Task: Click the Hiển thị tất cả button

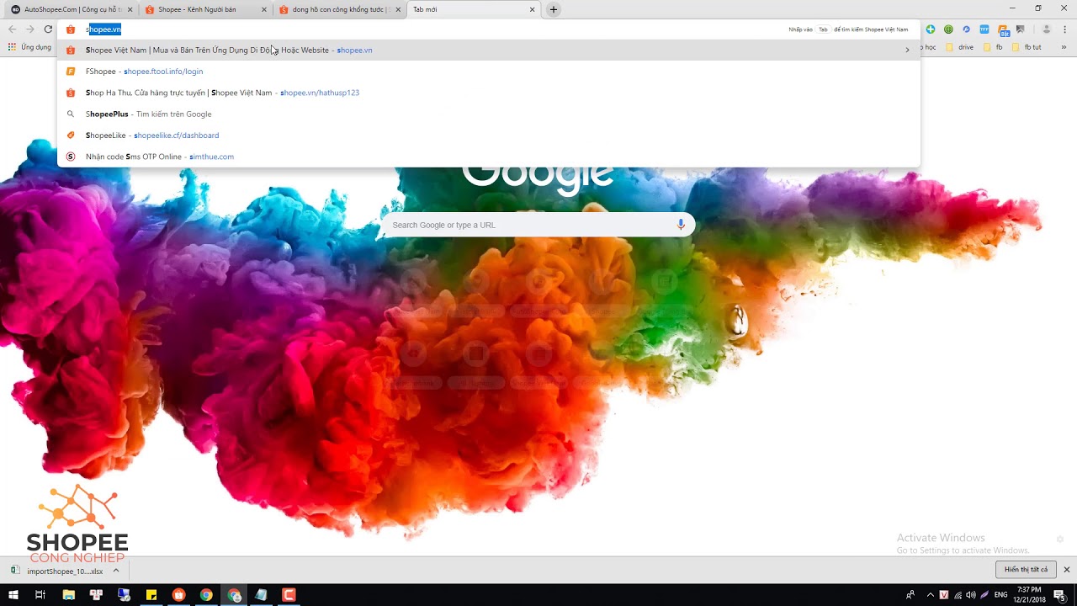Action: point(1026,570)
